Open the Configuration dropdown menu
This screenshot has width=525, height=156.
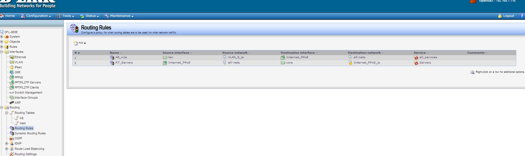click(36, 16)
